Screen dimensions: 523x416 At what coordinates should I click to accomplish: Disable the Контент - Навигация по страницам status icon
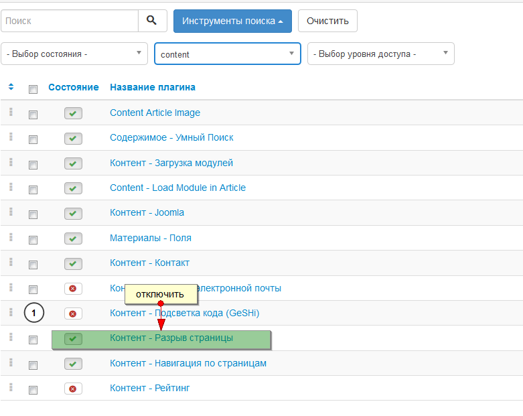(73, 364)
